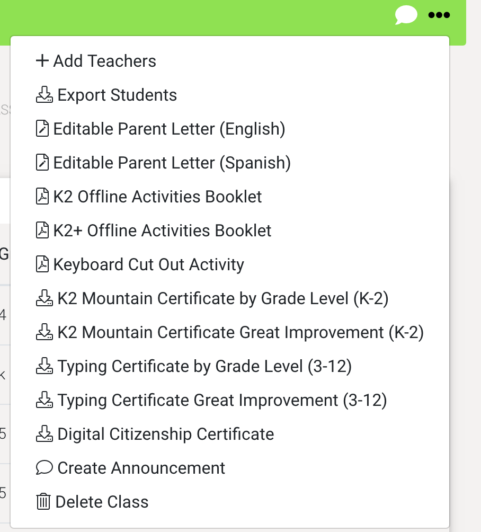Click the edit-document icon for Spanish parent letter
Image resolution: width=481 pixels, height=532 pixels.
click(x=42, y=163)
